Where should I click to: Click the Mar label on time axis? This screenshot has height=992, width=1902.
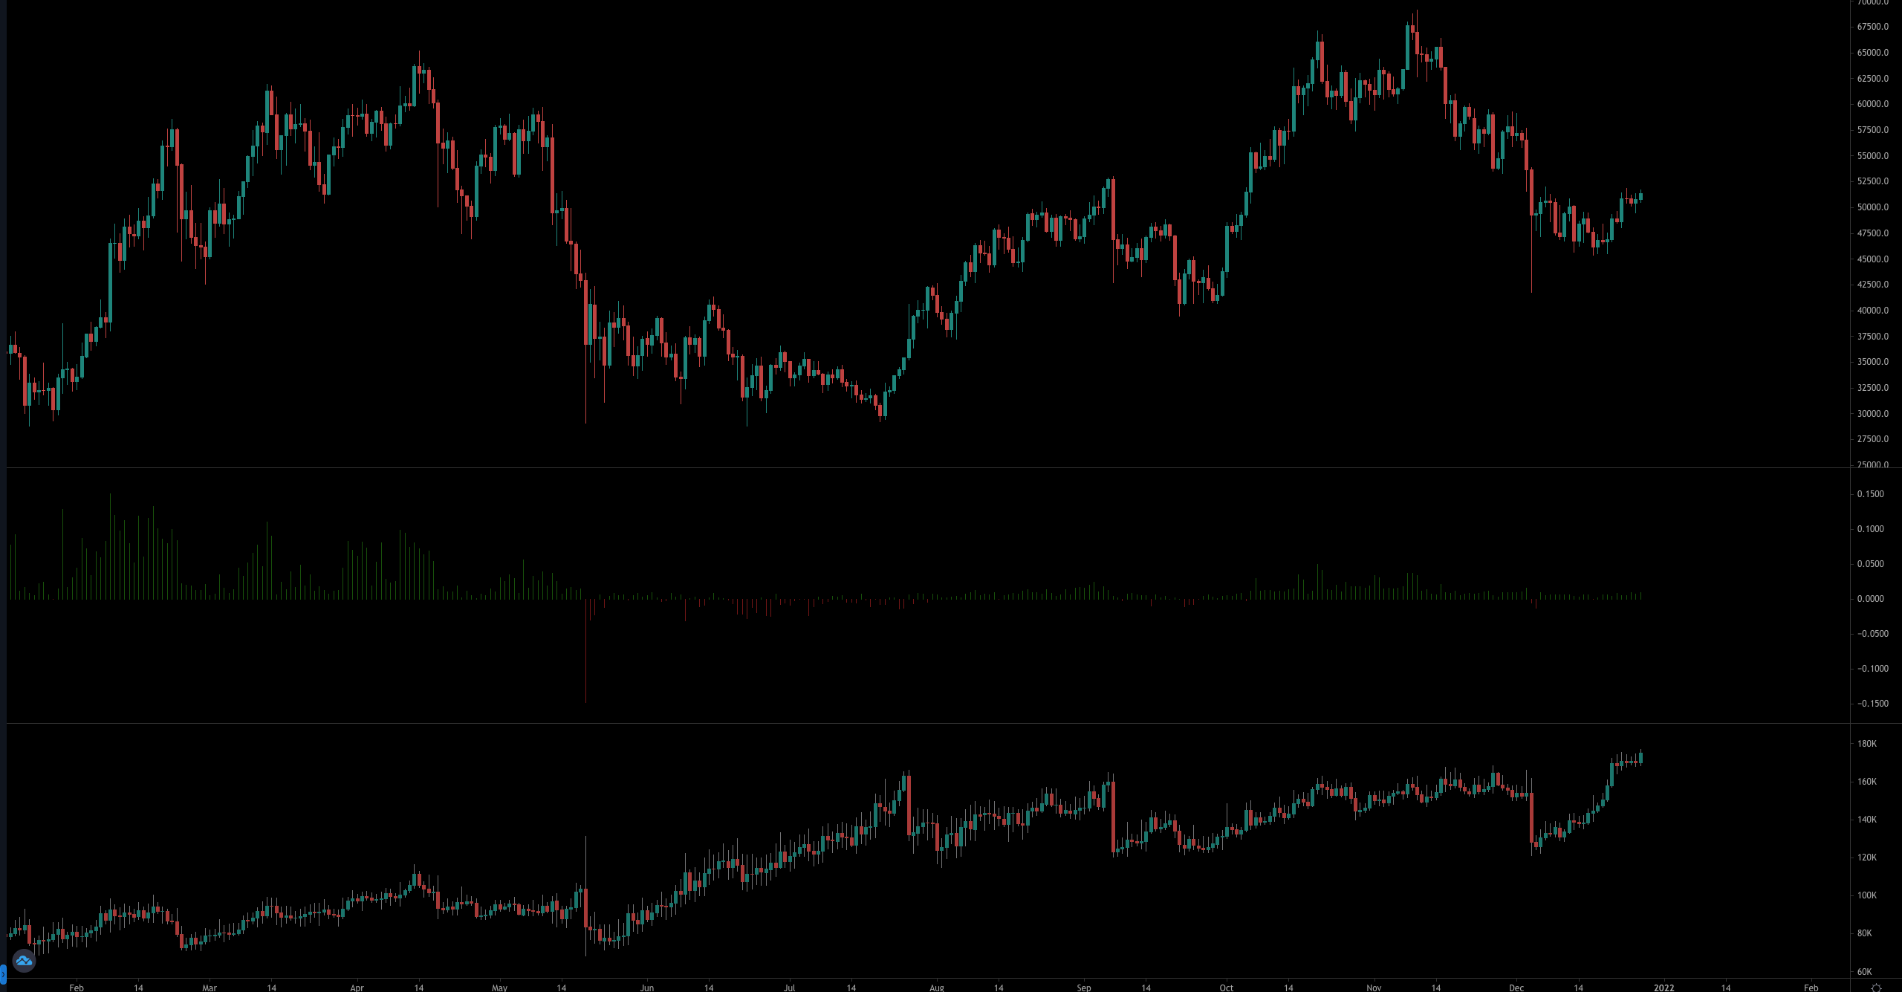coord(210,988)
